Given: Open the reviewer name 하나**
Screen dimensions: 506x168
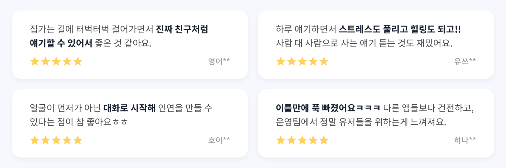Looking at the screenshot, I should click(465, 140).
